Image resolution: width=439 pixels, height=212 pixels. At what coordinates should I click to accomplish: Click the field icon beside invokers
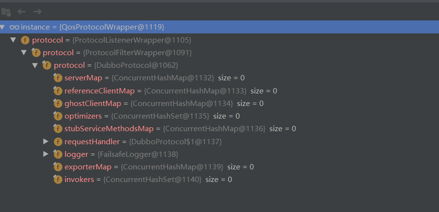[x=58, y=180]
